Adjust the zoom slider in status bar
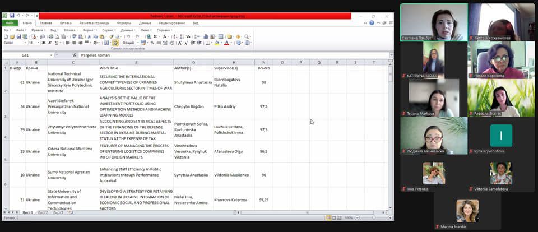The height and width of the screenshot is (232, 538). coord(374,217)
